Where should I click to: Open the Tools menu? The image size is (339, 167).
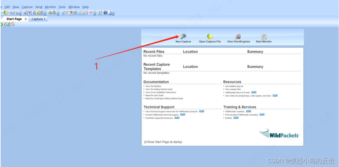pyautogui.click(x=62, y=7)
